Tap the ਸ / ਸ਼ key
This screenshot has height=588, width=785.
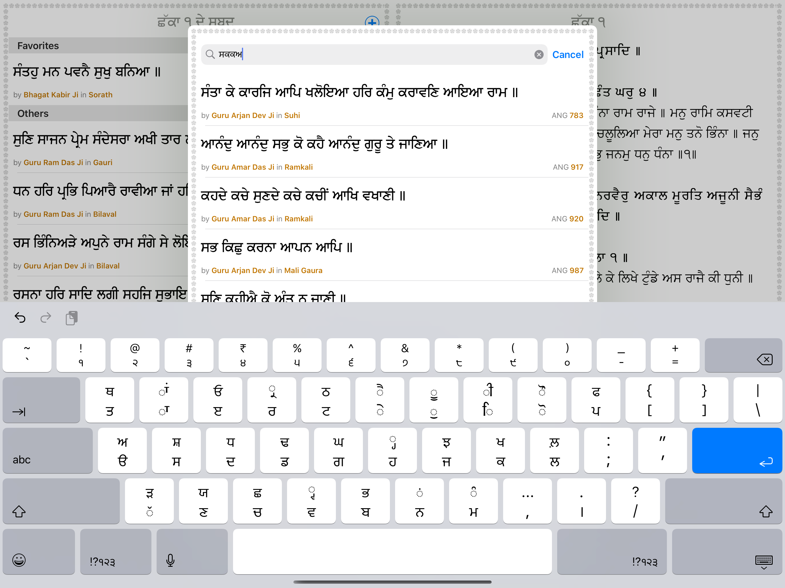point(176,450)
